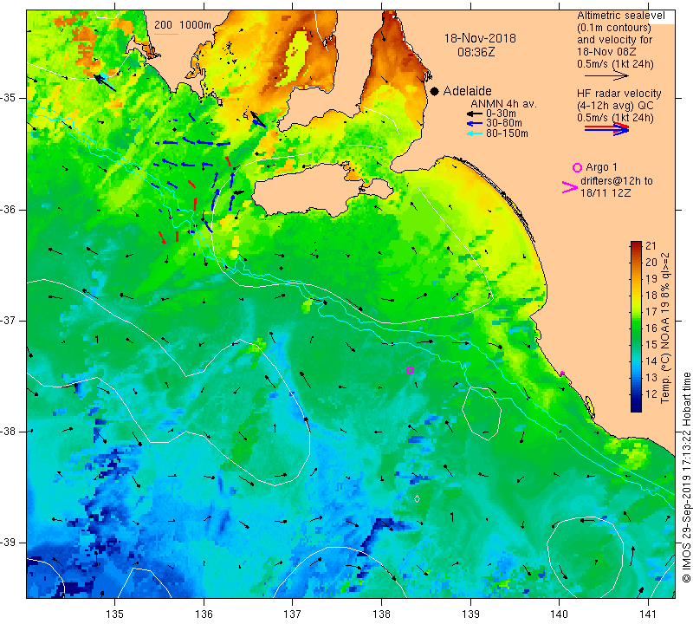The height and width of the screenshot is (624, 693).
Task: Click the -39 latitude axis label
Action: point(9,543)
